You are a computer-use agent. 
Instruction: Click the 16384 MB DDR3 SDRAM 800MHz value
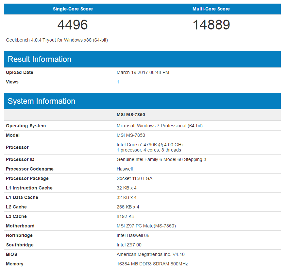(152, 264)
